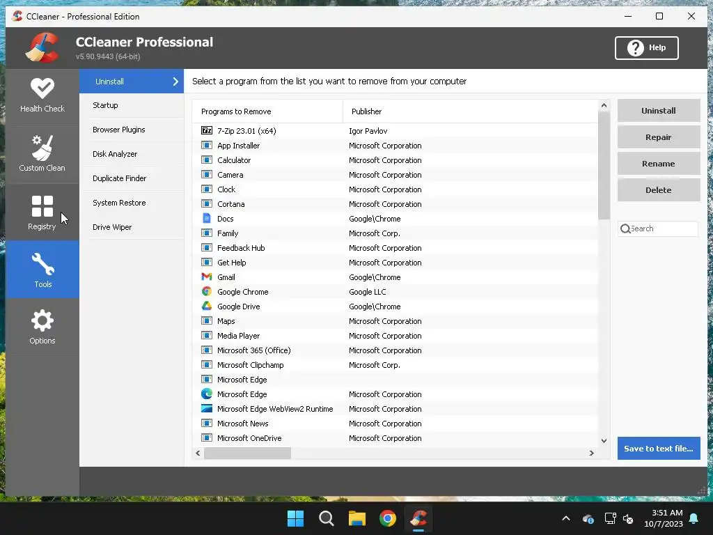
Task: Select Microsoft 365 (Office) row
Action: [x=395, y=350]
